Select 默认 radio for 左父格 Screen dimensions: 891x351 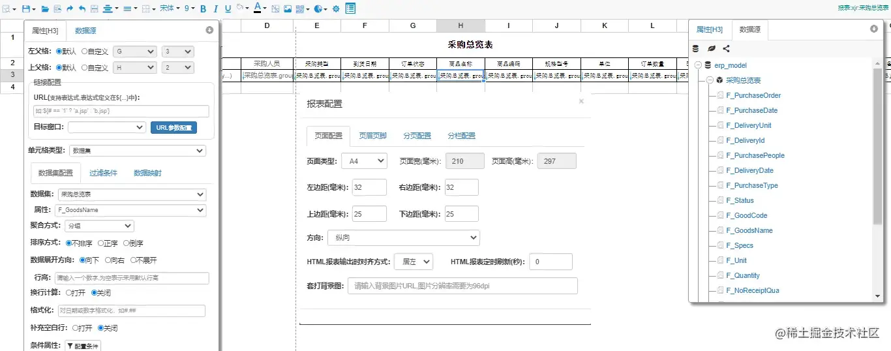click(x=59, y=51)
